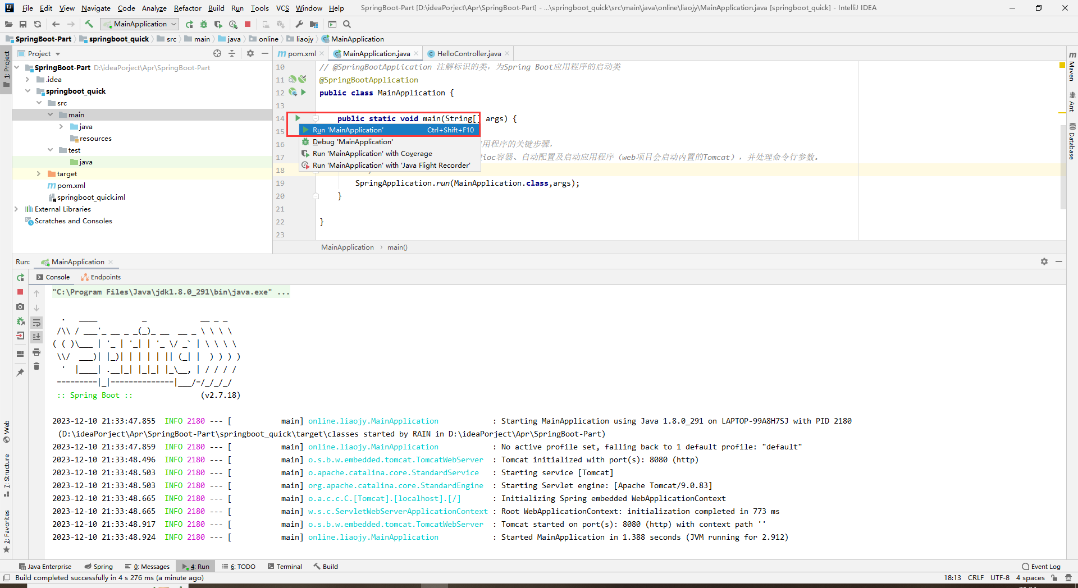Select springboot_quick.iml in project tree
Screen dimensions: 1078x588
pos(86,197)
